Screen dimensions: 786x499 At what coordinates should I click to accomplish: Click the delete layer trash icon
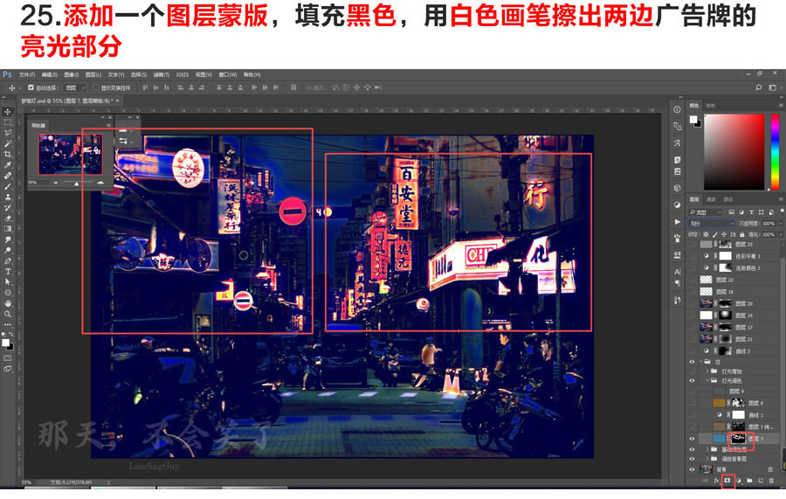(771, 481)
